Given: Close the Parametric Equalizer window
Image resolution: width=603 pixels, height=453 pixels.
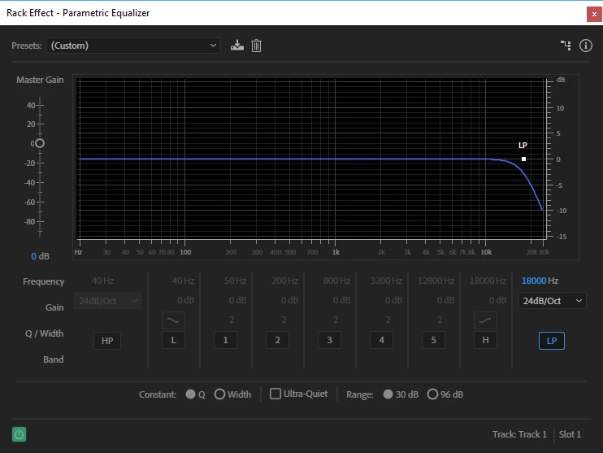Looking at the screenshot, I should (x=594, y=15).
